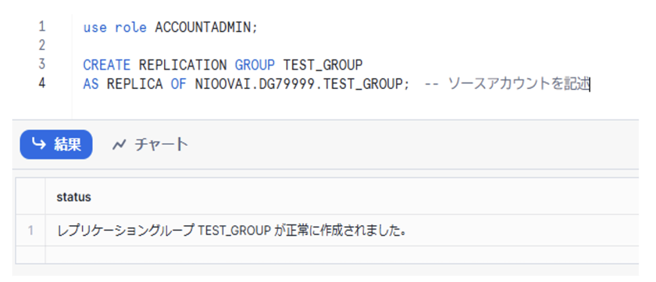Select result row number 1
The width and height of the screenshot is (656, 282).
30,230
